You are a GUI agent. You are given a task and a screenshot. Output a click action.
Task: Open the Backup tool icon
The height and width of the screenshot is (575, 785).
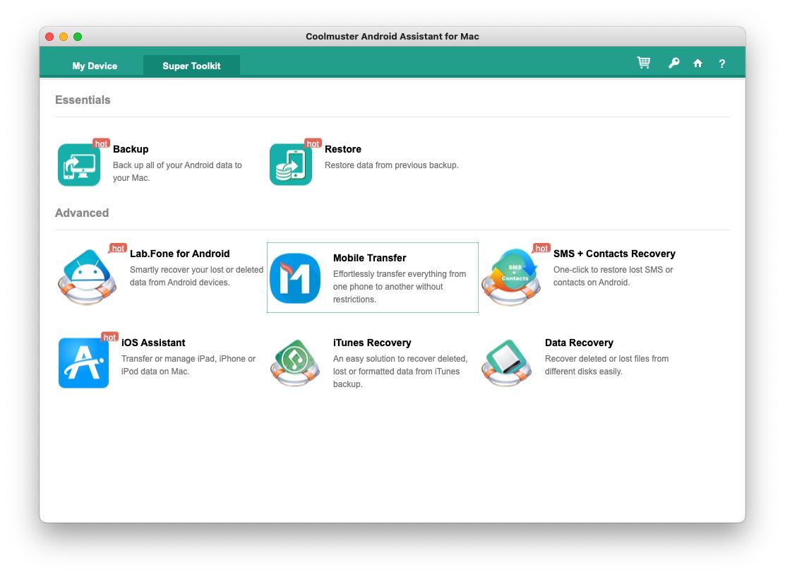click(x=79, y=165)
